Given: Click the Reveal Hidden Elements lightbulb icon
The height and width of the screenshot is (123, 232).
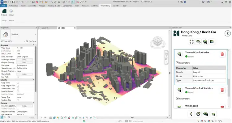Looking at the screenshot, I should (83, 118).
